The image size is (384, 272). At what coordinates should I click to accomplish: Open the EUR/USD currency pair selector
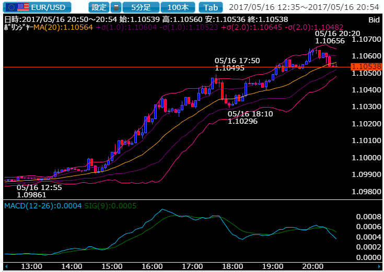pos(37,7)
